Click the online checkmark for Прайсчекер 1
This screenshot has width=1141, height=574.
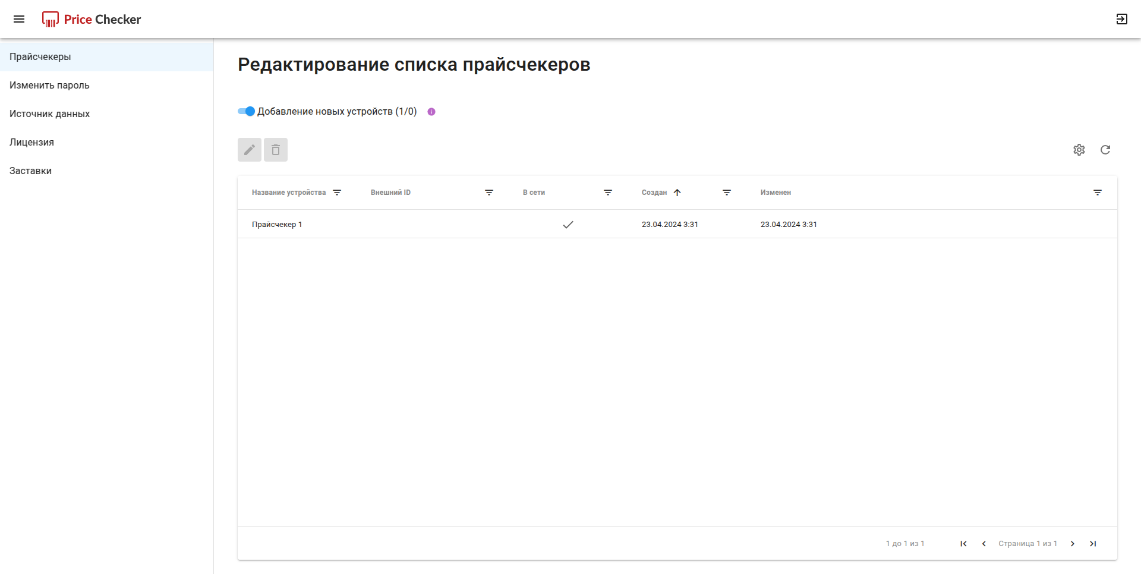[x=568, y=225]
